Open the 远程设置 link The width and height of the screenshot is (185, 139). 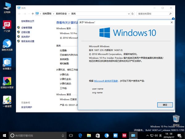coord(26,32)
